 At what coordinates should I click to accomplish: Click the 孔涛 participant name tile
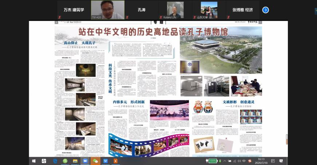[142, 10]
